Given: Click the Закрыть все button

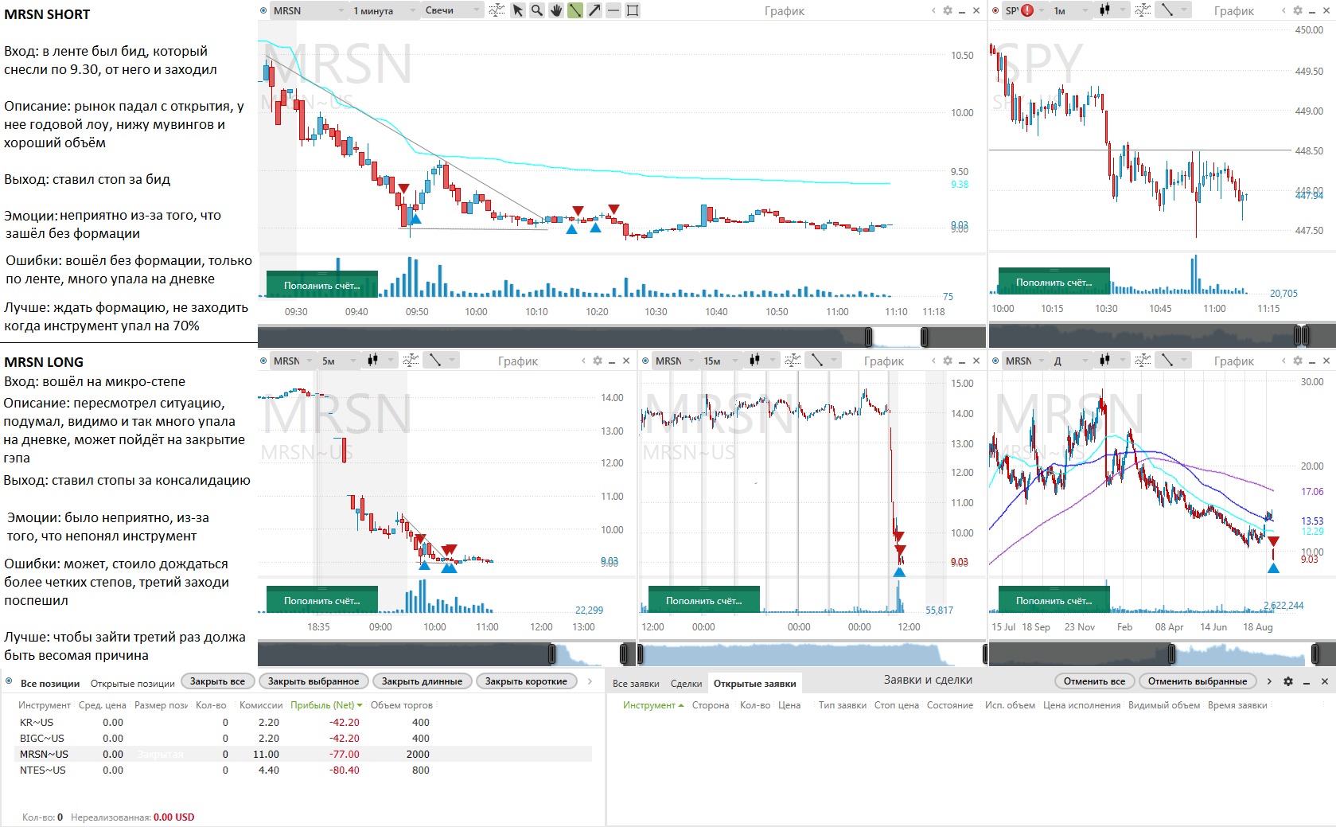Looking at the screenshot, I should 217,681.
